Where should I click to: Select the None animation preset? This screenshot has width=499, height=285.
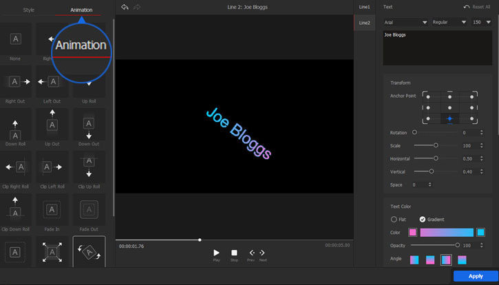point(15,40)
